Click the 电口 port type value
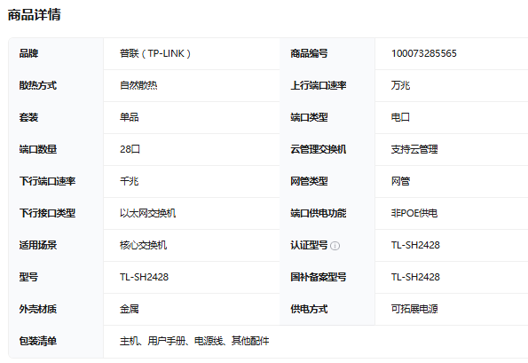528x363 pixels. pyautogui.click(x=400, y=117)
